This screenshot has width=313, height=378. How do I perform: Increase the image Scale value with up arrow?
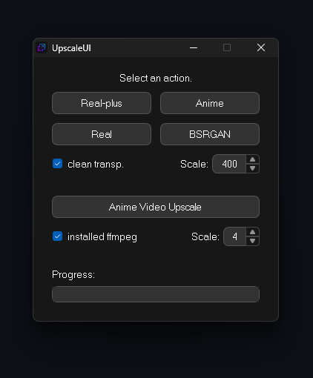tap(252, 159)
